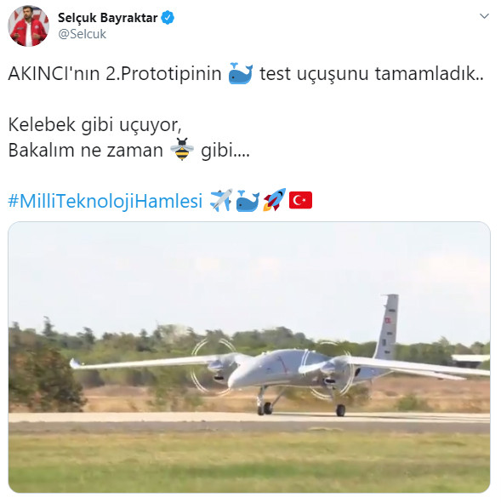This screenshot has height=503, width=501.
Task: Click the airplane emoji after the hashtag
Action: (221, 200)
